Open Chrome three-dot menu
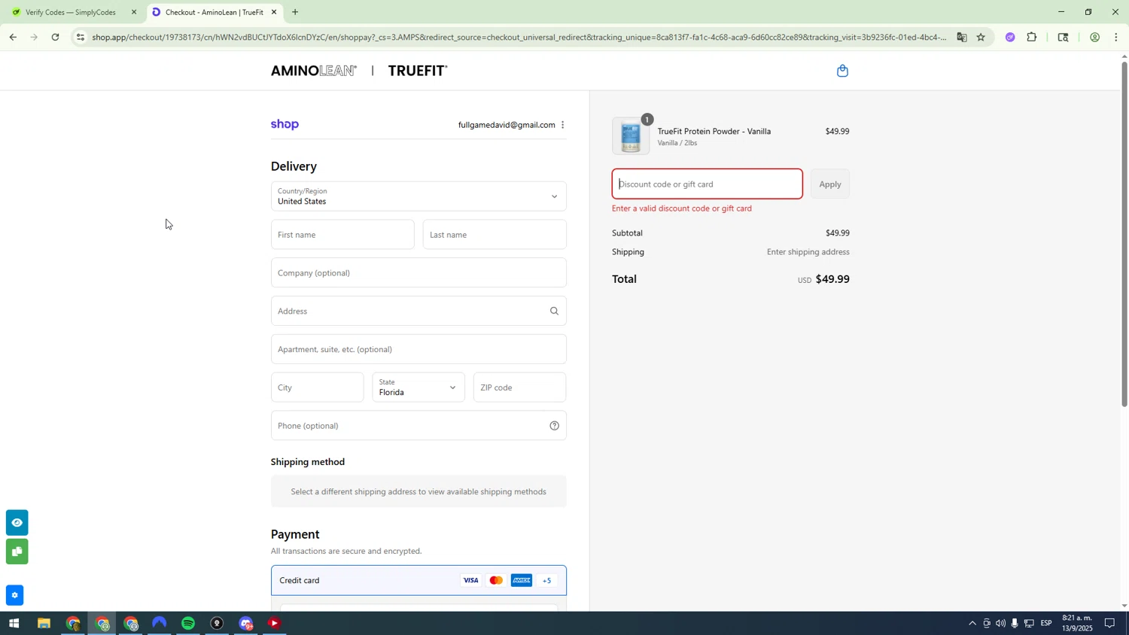Image resolution: width=1129 pixels, height=635 pixels. point(1116,37)
